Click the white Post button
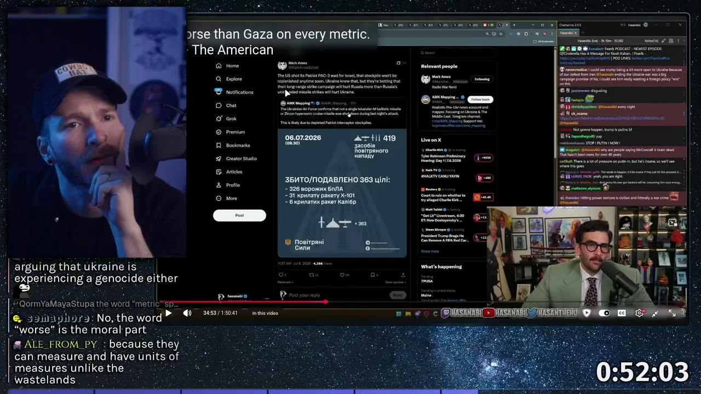The width and height of the screenshot is (701, 394). pyautogui.click(x=239, y=215)
